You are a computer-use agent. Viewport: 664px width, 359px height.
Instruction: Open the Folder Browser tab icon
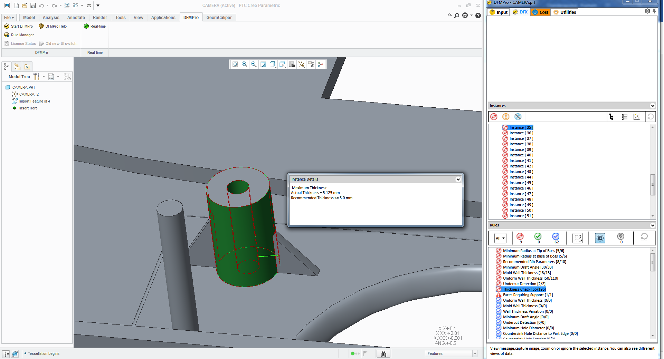tap(17, 67)
